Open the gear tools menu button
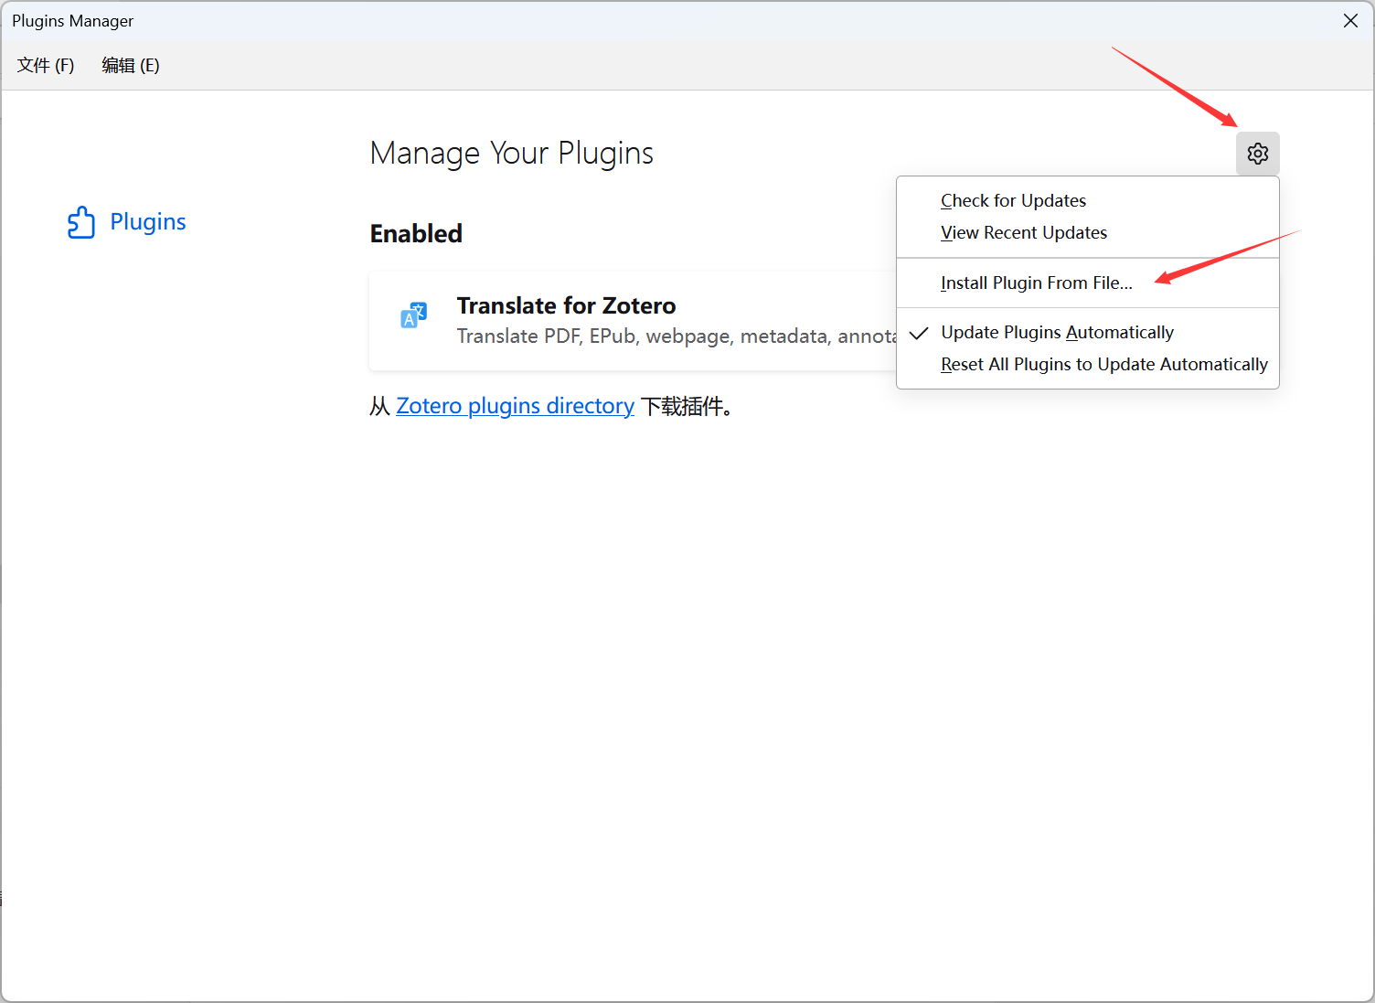The image size is (1375, 1003). coord(1257,154)
